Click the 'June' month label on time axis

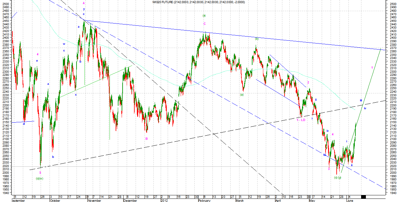tap(350, 201)
